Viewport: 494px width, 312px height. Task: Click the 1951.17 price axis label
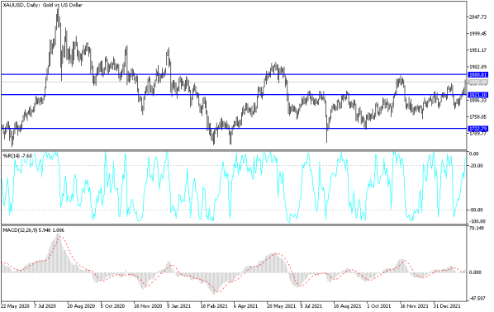[478, 50]
